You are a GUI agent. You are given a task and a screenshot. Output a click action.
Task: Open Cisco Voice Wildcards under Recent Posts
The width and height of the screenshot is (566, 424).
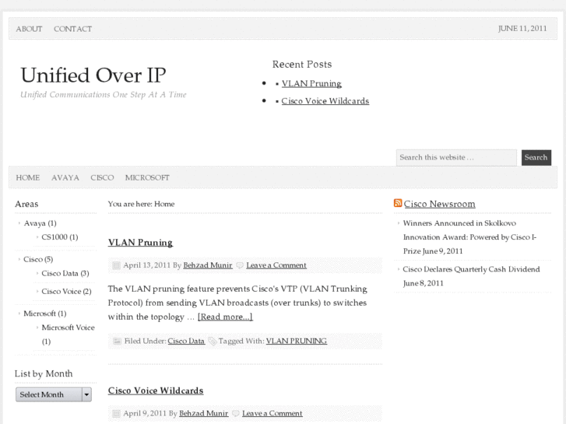[325, 101]
